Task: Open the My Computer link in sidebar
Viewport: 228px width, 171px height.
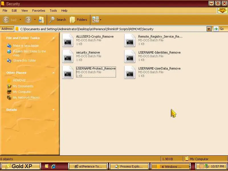Action: pyautogui.click(x=22, y=92)
